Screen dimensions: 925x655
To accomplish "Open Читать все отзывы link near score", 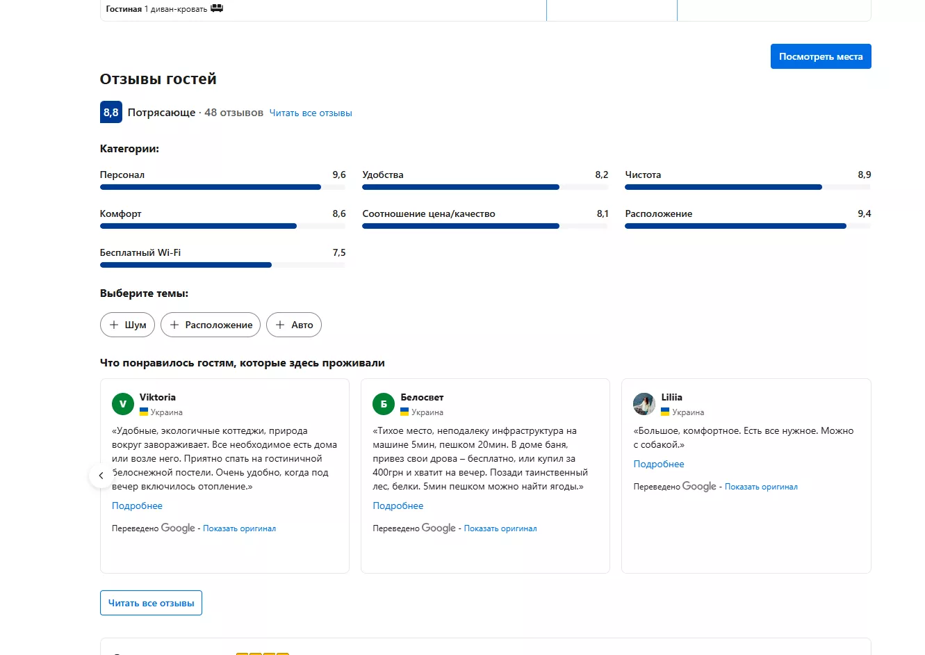I will pyautogui.click(x=311, y=113).
